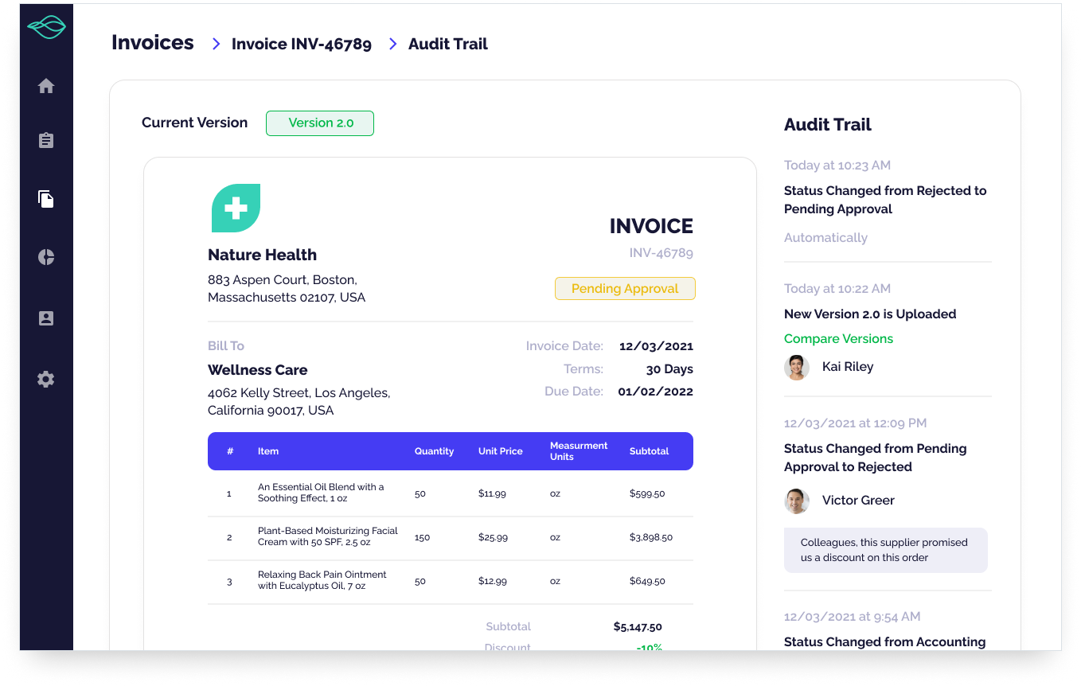1081x686 pixels.
Task: Click Victor Greer's avatar
Action: coord(797,501)
